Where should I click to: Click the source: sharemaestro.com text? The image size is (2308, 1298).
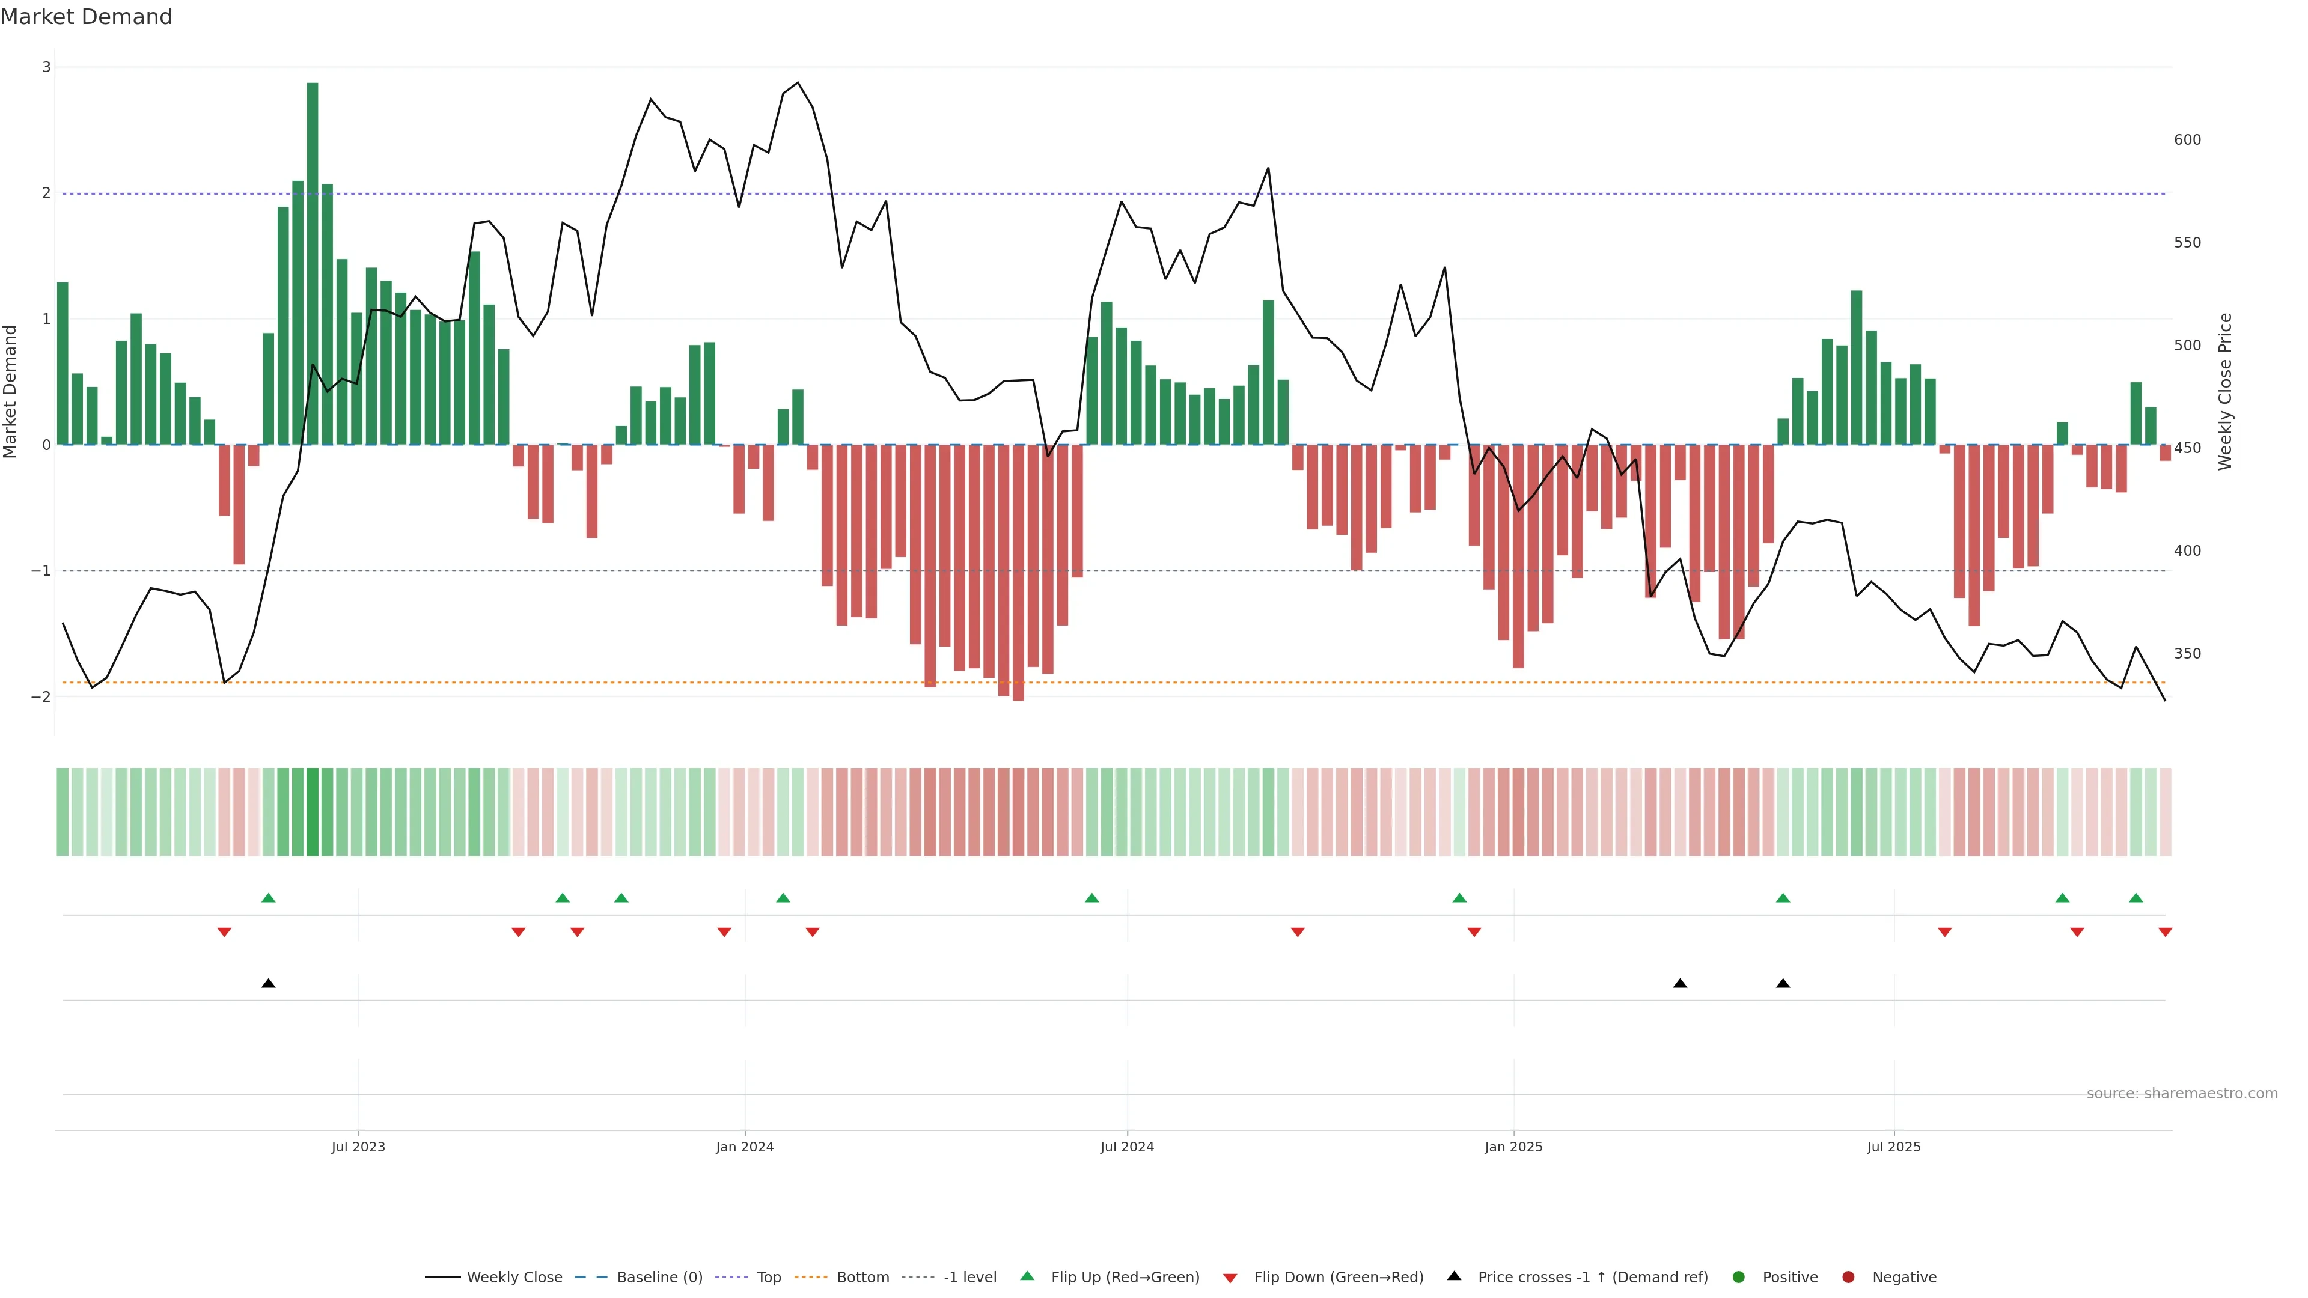(x=2182, y=1093)
